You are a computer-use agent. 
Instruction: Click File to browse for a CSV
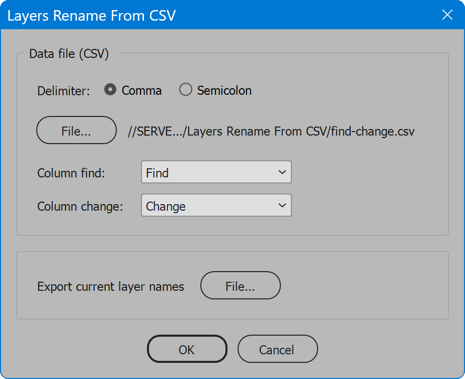[76, 130]
